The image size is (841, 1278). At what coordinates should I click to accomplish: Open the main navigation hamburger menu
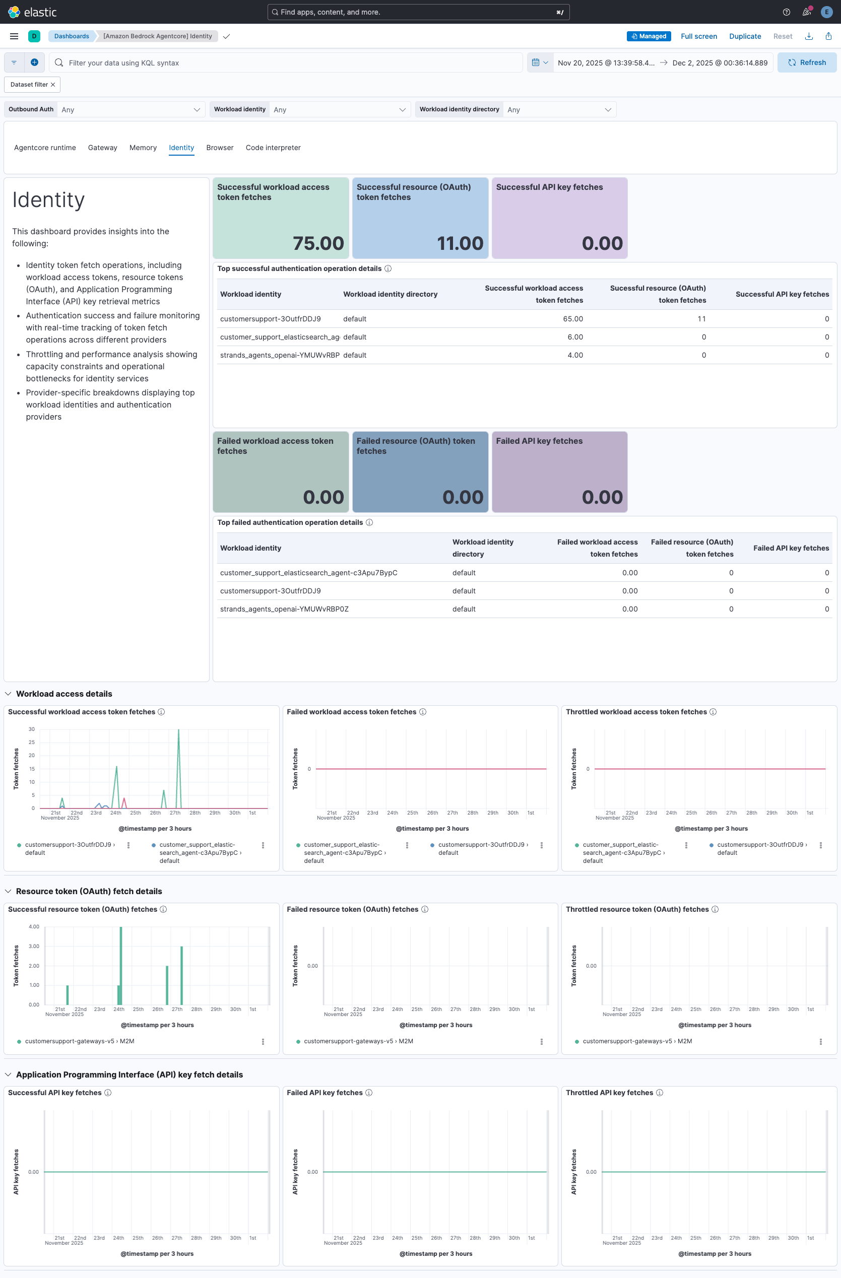click(14, 36)
